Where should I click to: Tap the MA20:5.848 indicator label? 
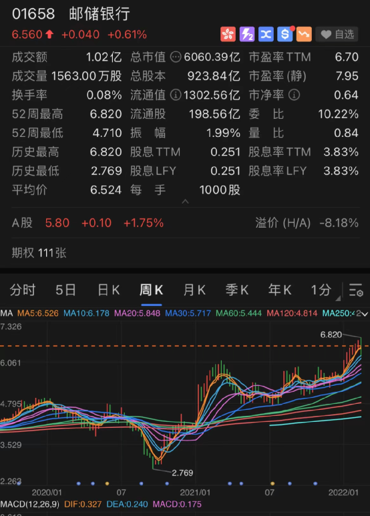(x=137, y=313)
